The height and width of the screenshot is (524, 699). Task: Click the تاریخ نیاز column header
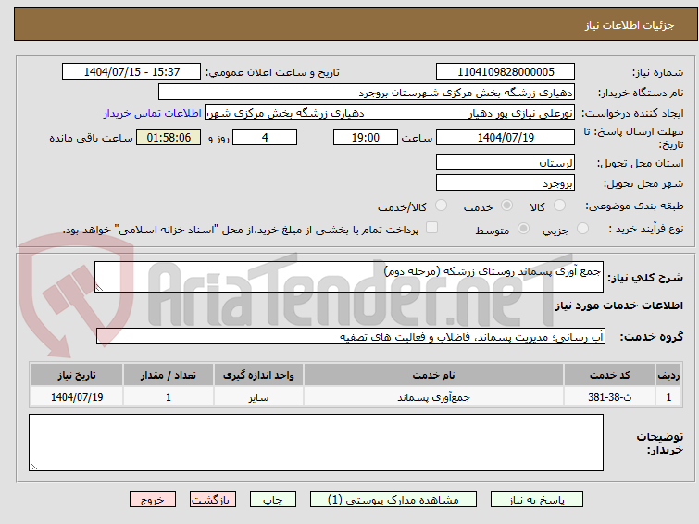(x=77, y=375)
